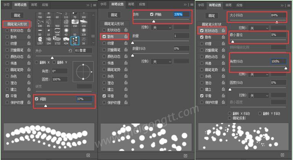Enable 画笔投影 checkbox in right panel
The image size is (293, 160).
[230, 118]
